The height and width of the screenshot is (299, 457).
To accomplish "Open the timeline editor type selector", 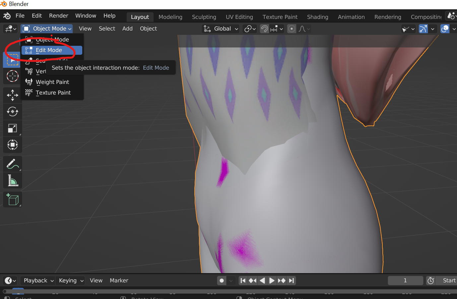I will [x=10, y=281].
